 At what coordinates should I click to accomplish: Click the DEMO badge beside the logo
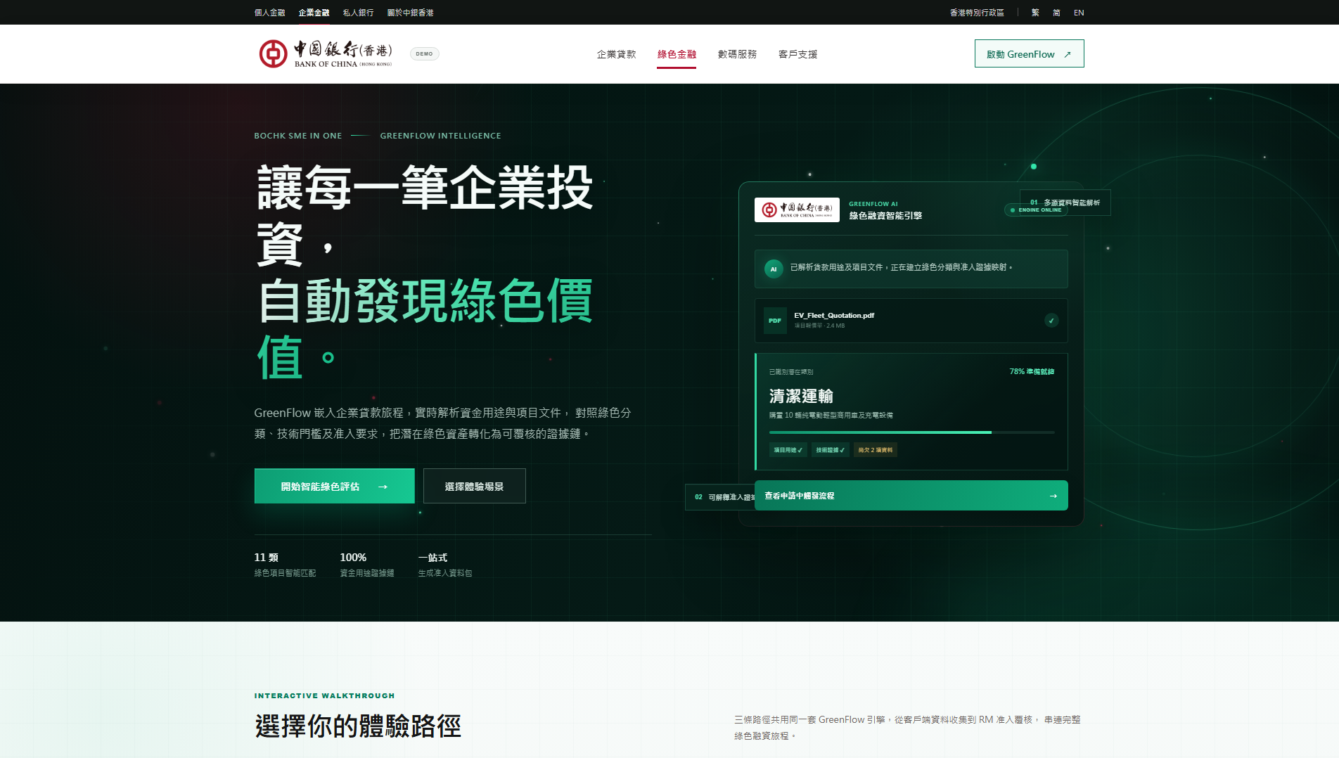coord(424,53)
